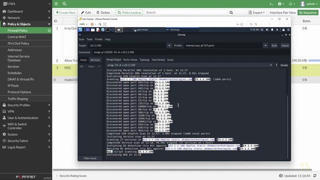Switch to qterminal taskbar item
This screenshot has width=320, height=180.
point(140,30)
